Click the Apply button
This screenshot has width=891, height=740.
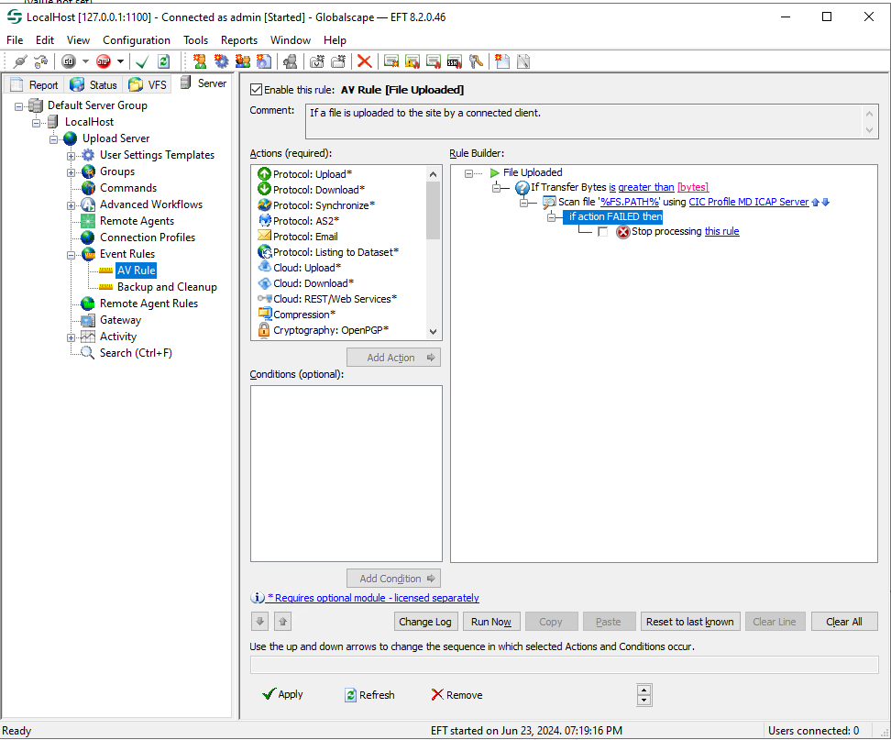(x=283, y=694)
